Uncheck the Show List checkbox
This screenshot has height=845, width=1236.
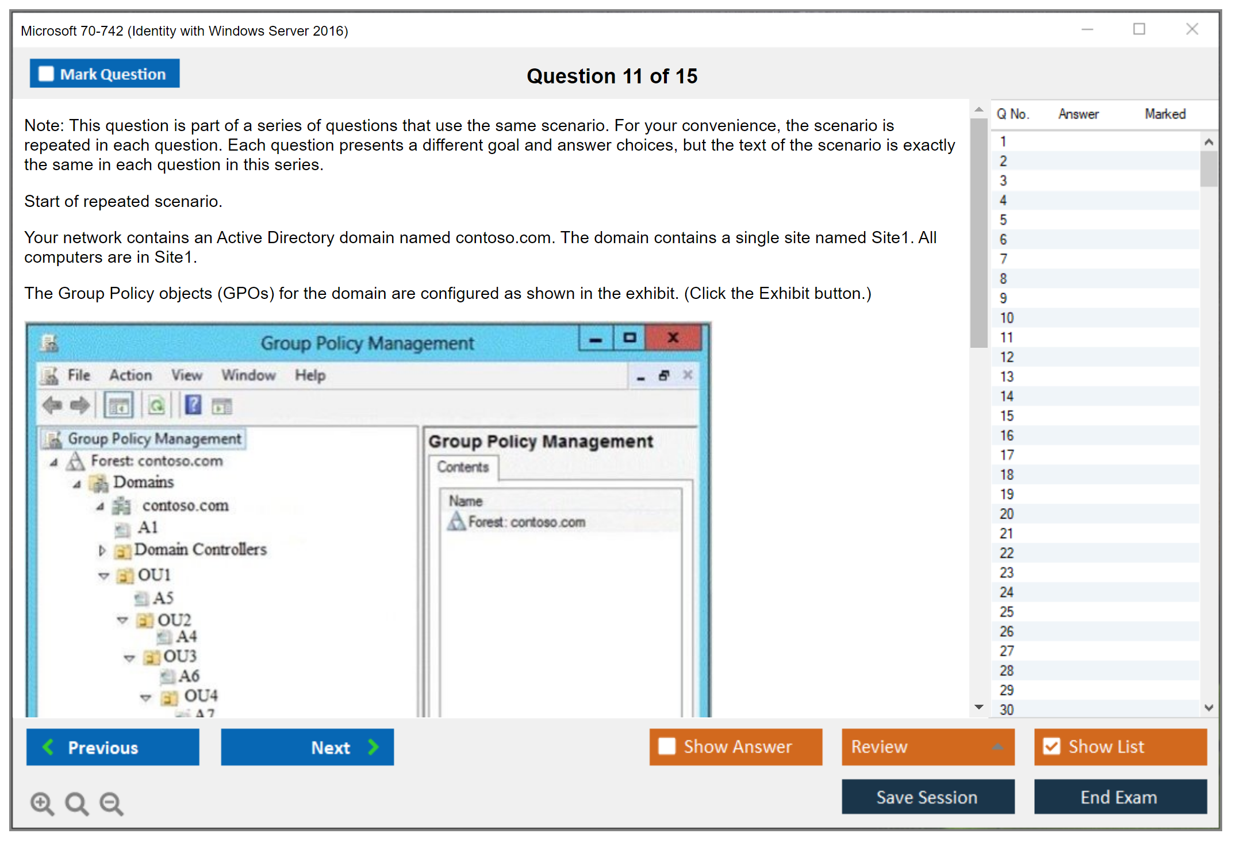click(x=1051, y=746)
